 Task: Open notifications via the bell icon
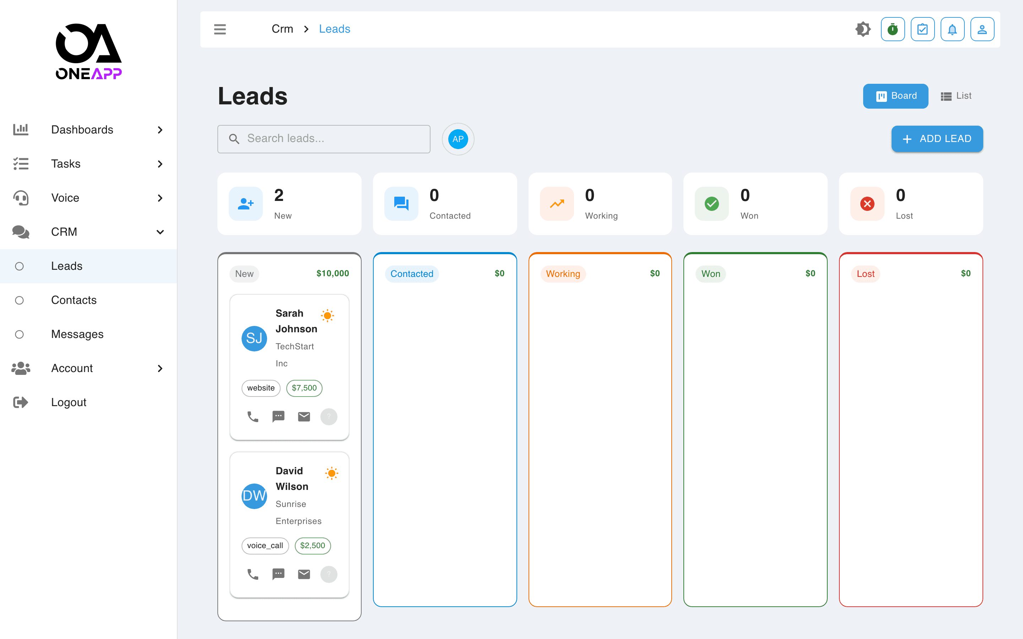(952, 29)
